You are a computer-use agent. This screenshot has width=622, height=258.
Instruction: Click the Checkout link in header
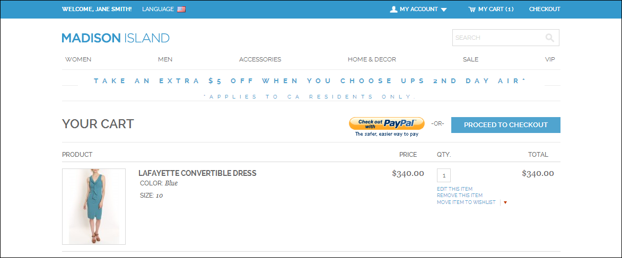(545, 9)
